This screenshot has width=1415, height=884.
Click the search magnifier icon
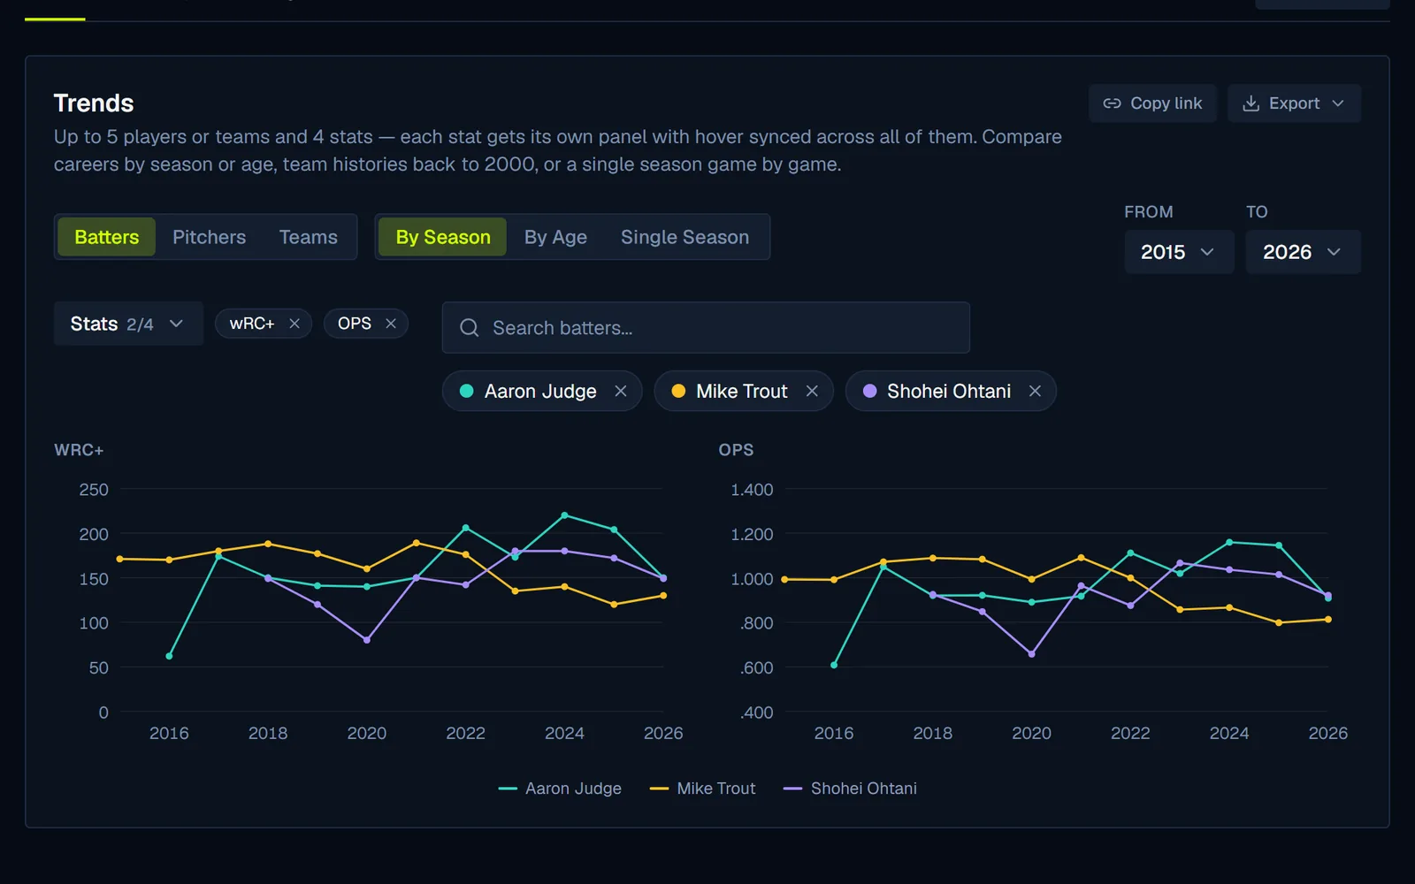(470, 328)
